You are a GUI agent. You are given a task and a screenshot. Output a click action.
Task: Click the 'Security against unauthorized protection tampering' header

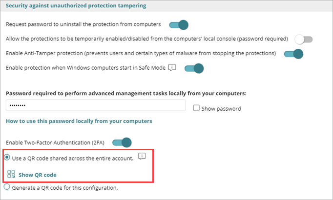coord(76,6)
